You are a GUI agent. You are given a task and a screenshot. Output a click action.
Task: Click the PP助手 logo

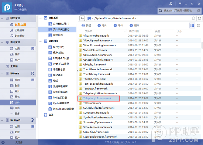[x=7, y=7]
